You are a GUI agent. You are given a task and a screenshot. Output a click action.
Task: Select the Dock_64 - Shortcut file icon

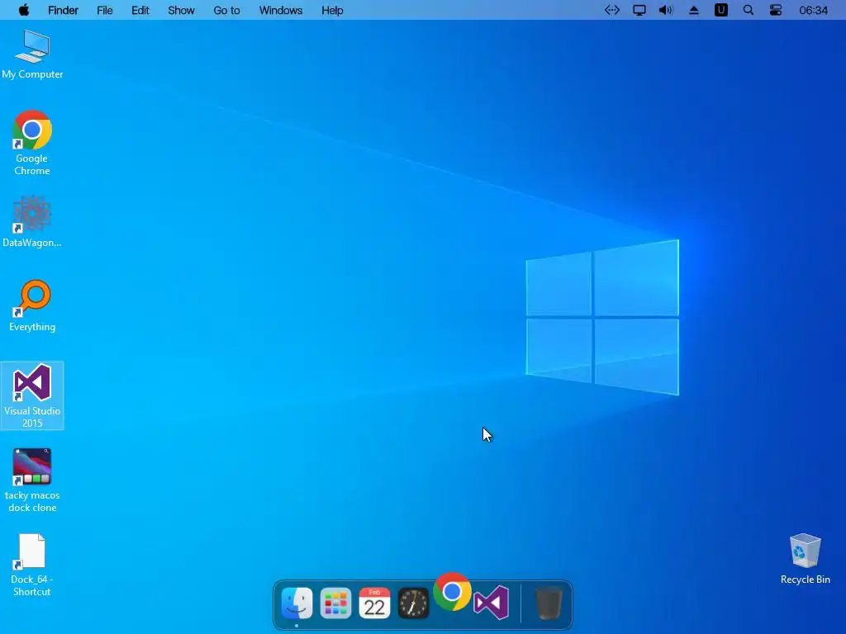coord(32,565)
